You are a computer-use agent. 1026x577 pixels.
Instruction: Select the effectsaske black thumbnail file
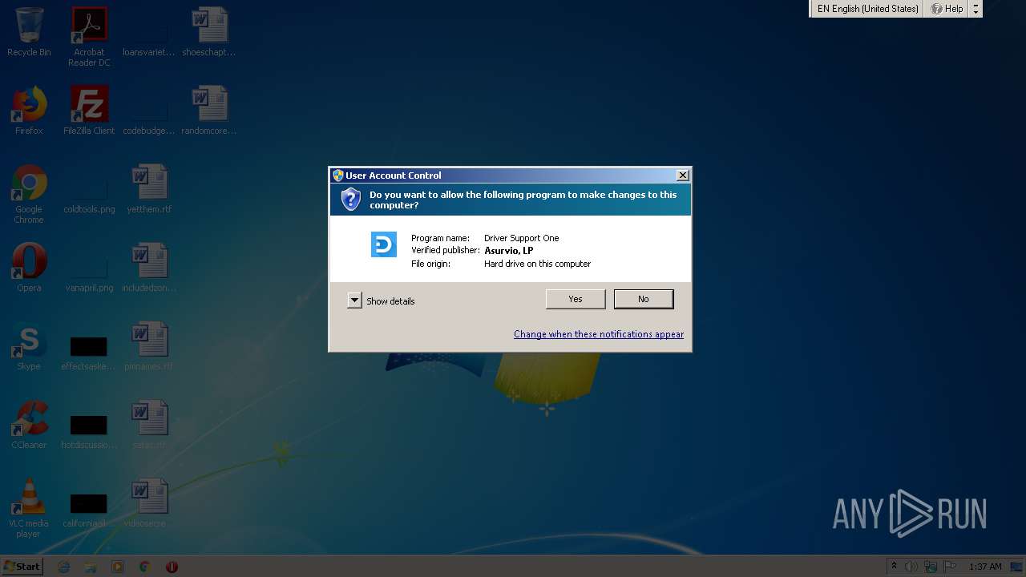click(x=89, y=353)
